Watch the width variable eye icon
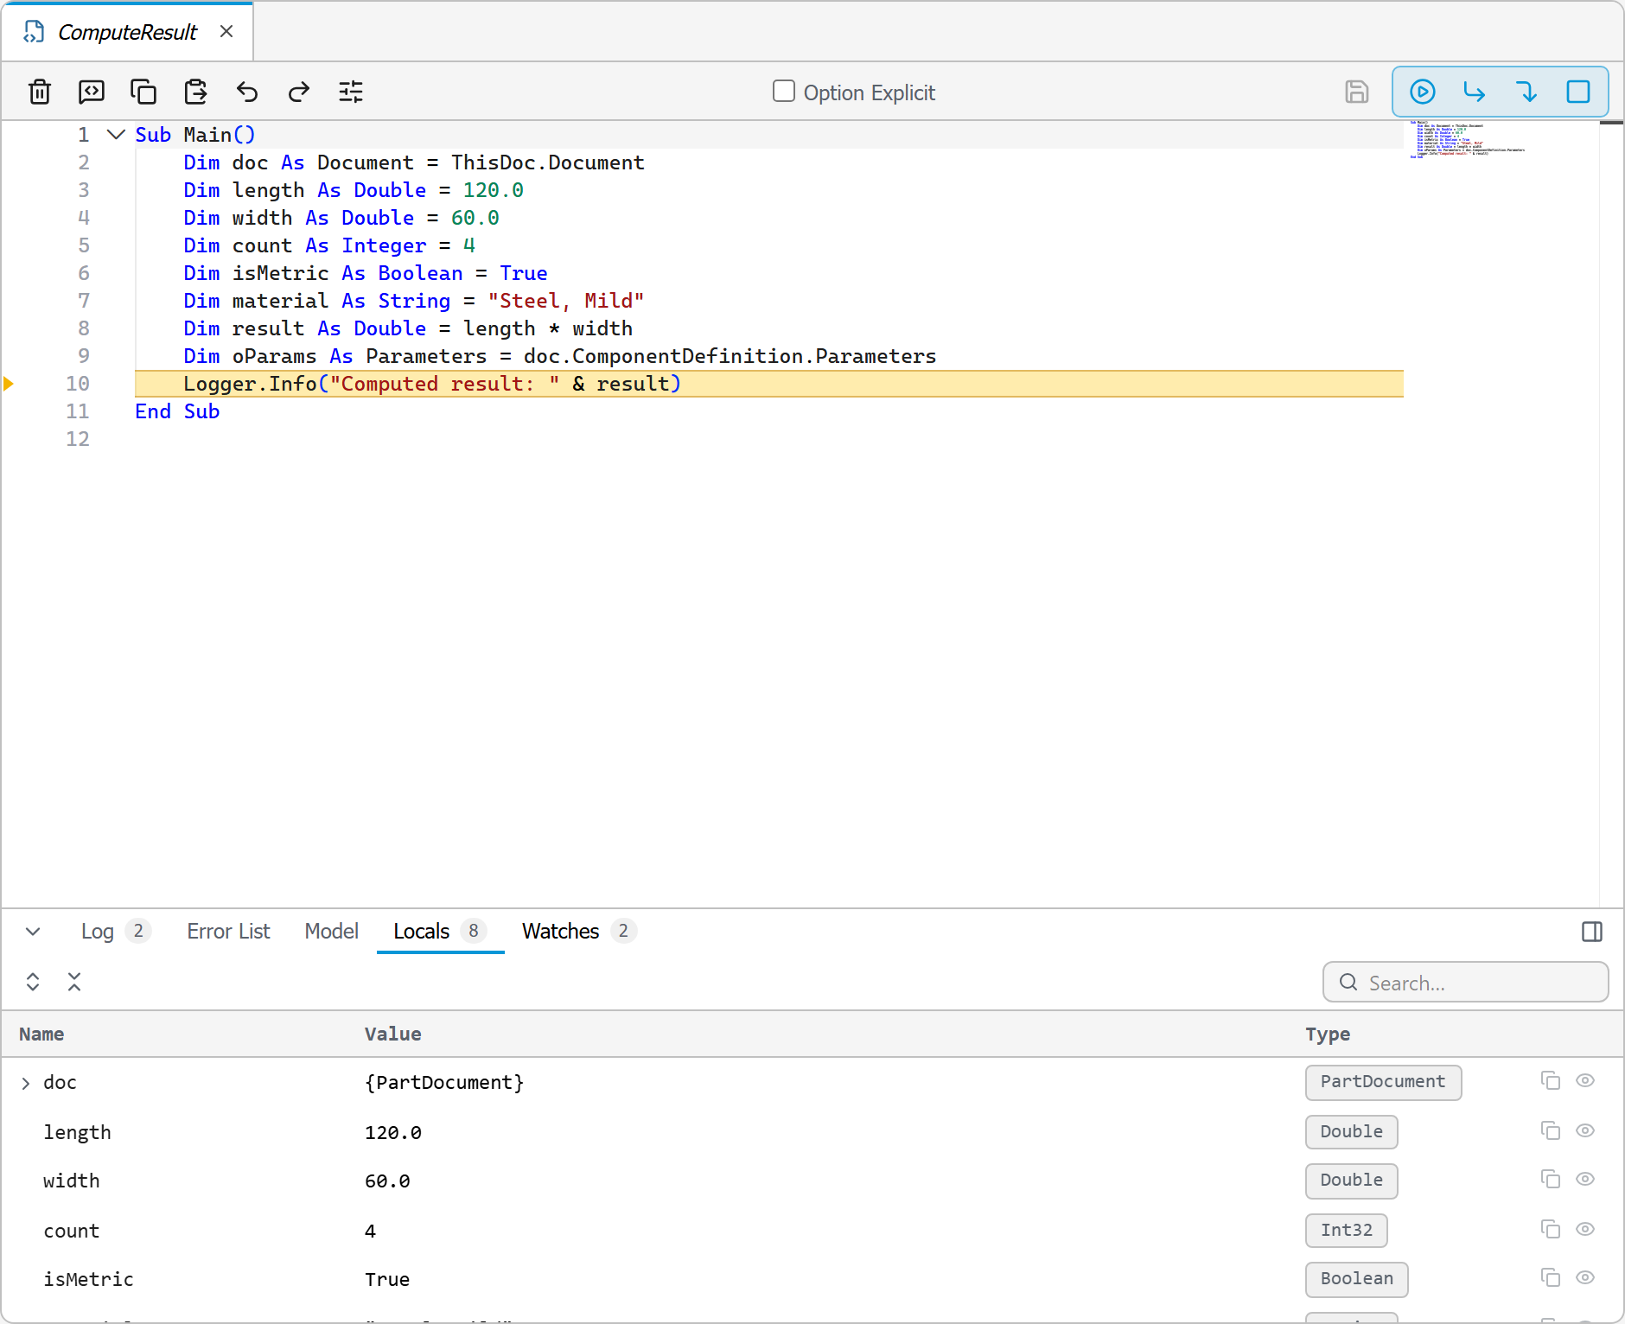 (1585, 1180)
